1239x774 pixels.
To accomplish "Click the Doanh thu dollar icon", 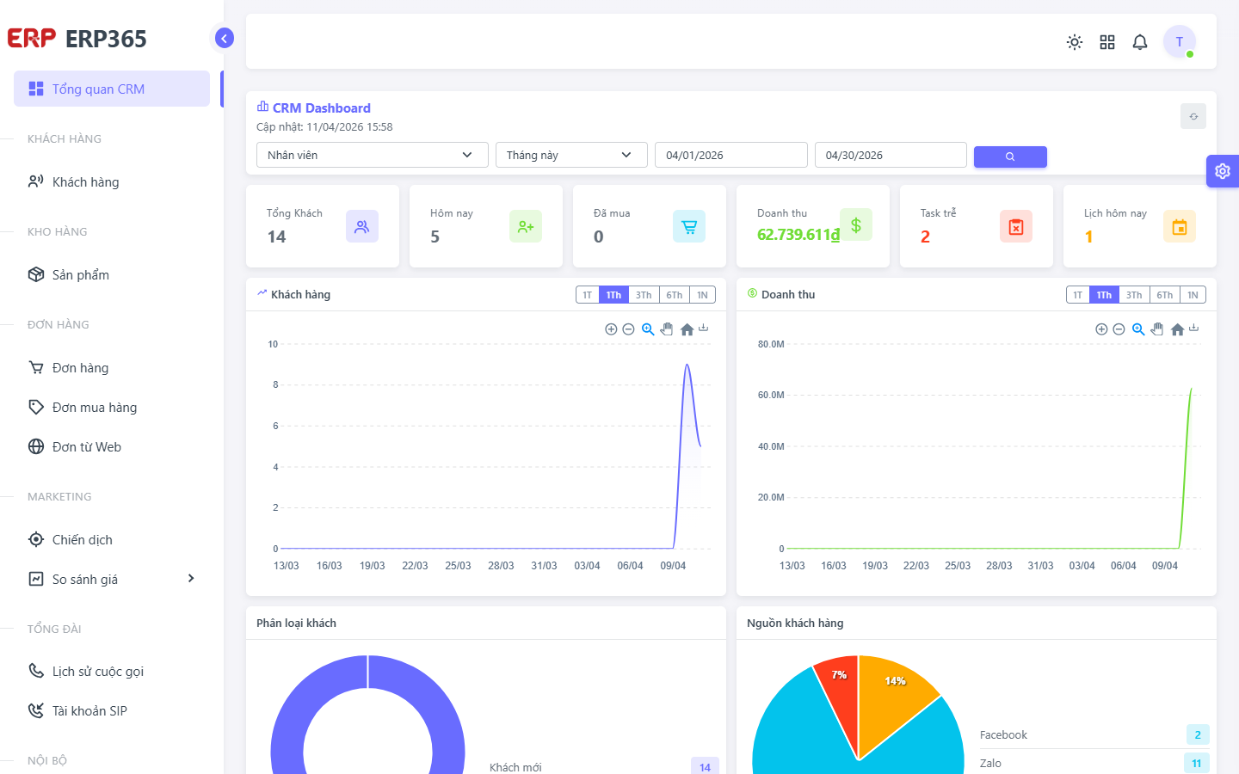I will click(x=856, y=224).
